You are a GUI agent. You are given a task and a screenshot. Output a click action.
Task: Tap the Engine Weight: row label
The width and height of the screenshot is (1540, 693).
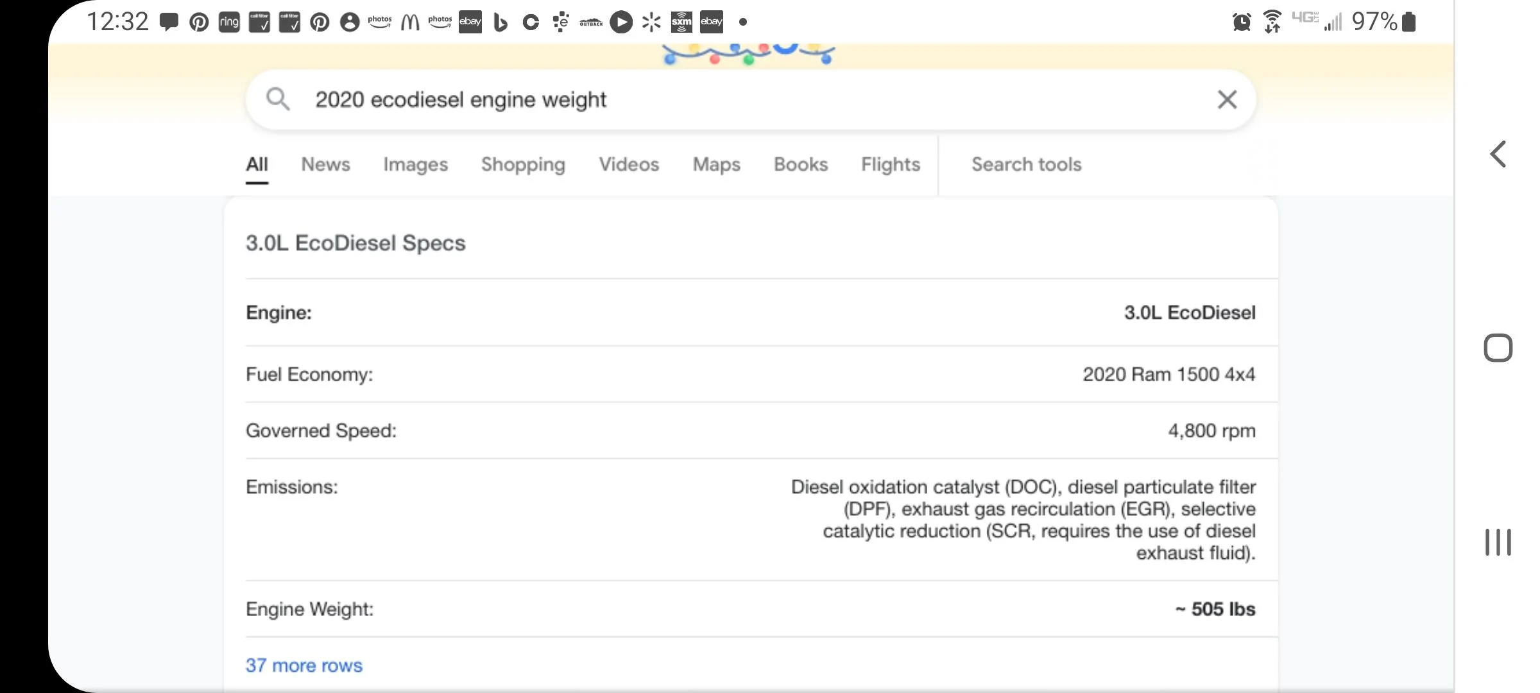tap(309, 609)
